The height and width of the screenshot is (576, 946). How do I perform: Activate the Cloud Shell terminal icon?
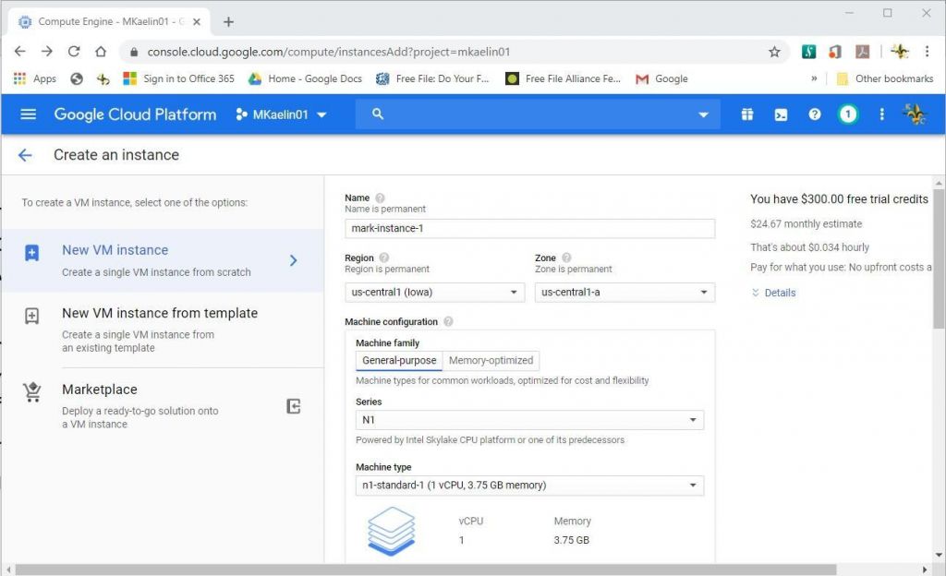point(781,114)
